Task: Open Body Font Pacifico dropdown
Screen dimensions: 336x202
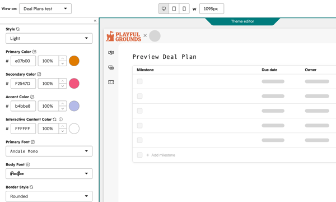Action: tap(49, 174)
